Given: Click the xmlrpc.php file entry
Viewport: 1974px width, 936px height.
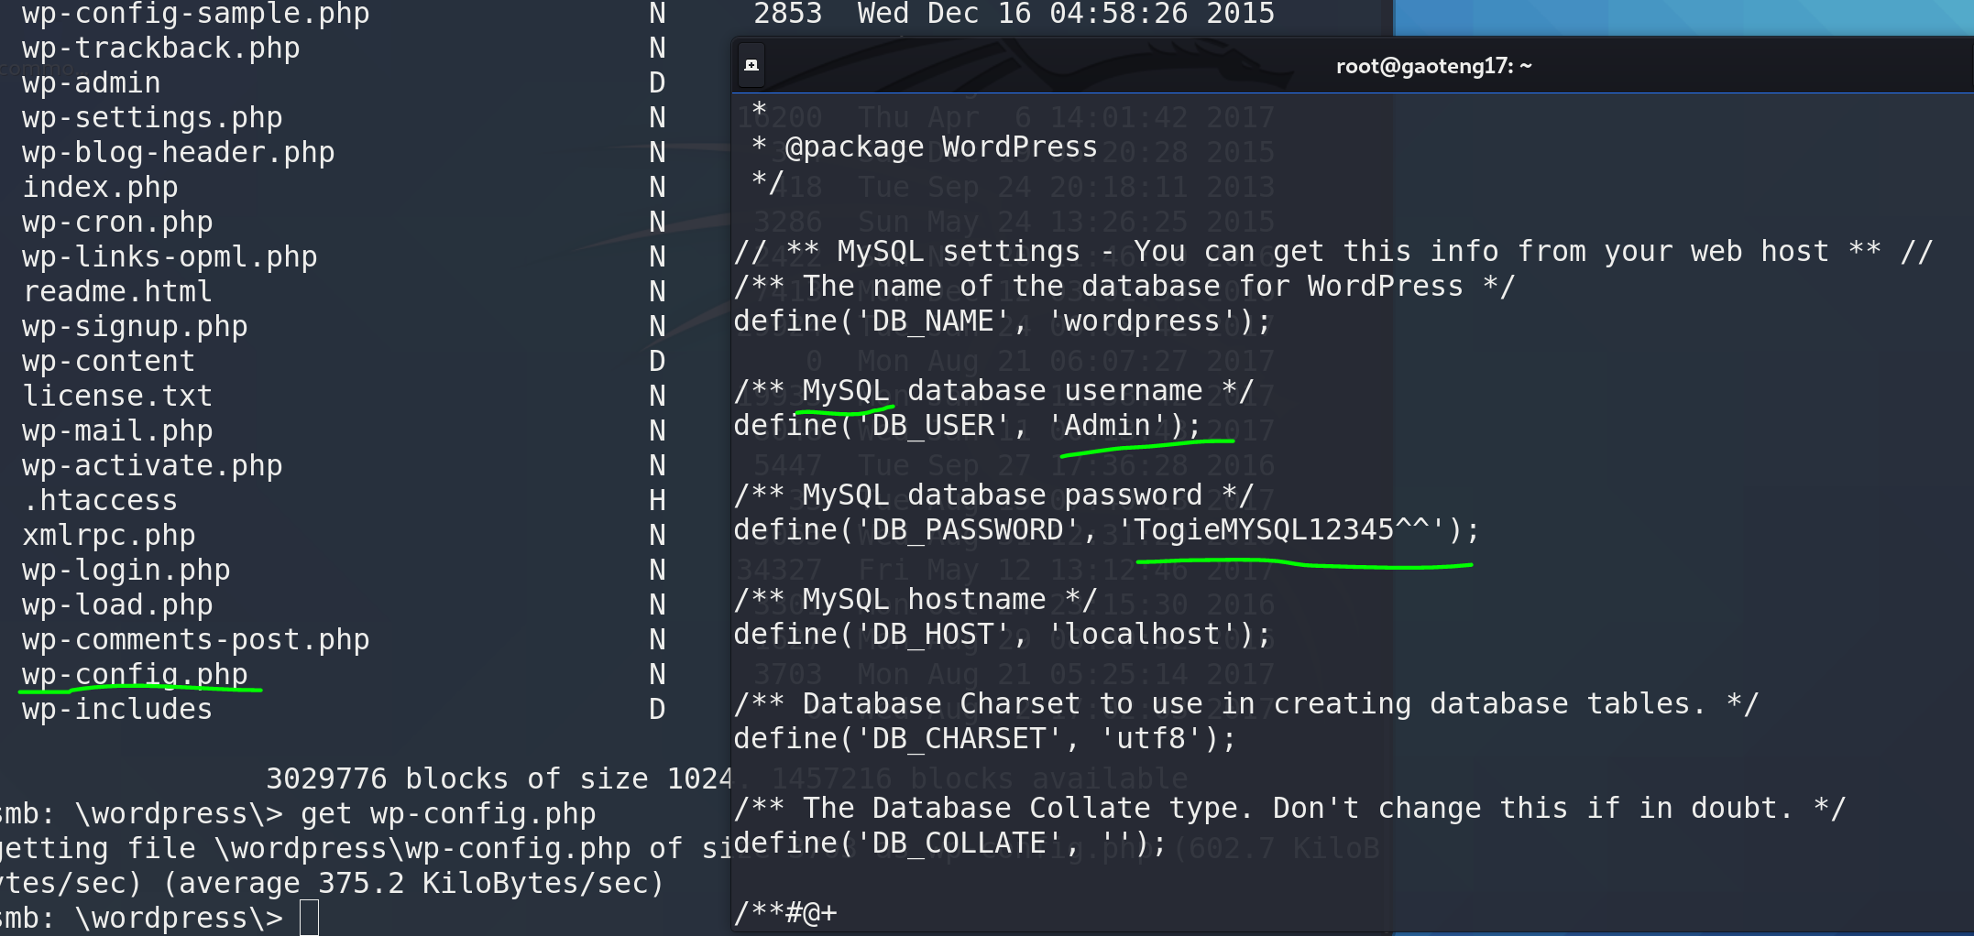Looking at the screenshot, I should pos(109,535).
